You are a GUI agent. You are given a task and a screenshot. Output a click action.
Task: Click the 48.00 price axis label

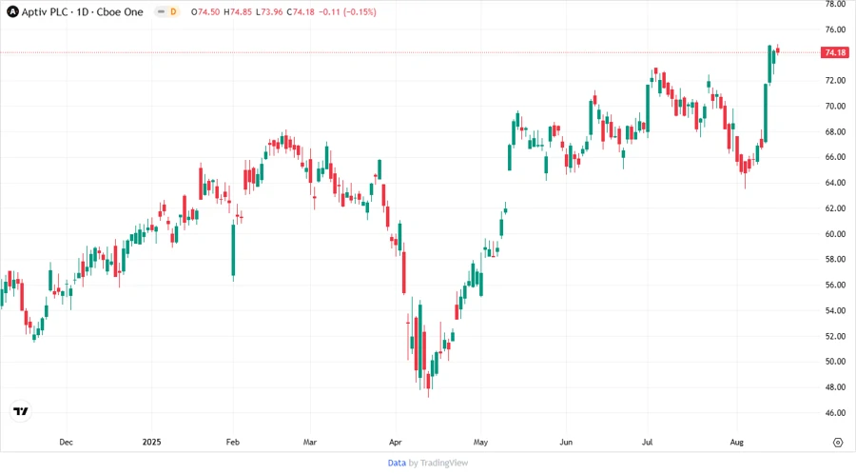(x=835, y=387)
